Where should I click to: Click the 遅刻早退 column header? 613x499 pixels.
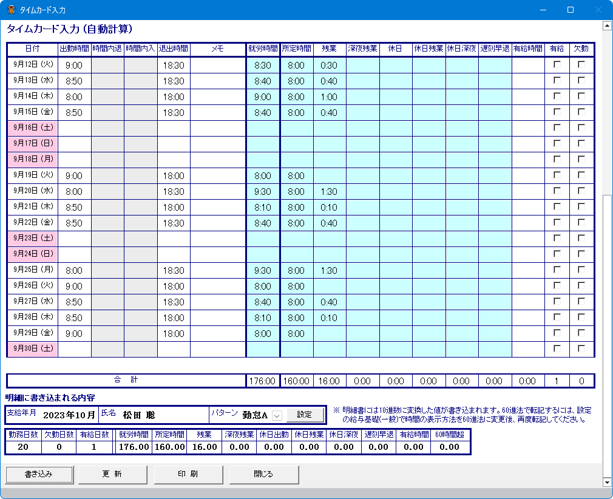coord(495,49)
